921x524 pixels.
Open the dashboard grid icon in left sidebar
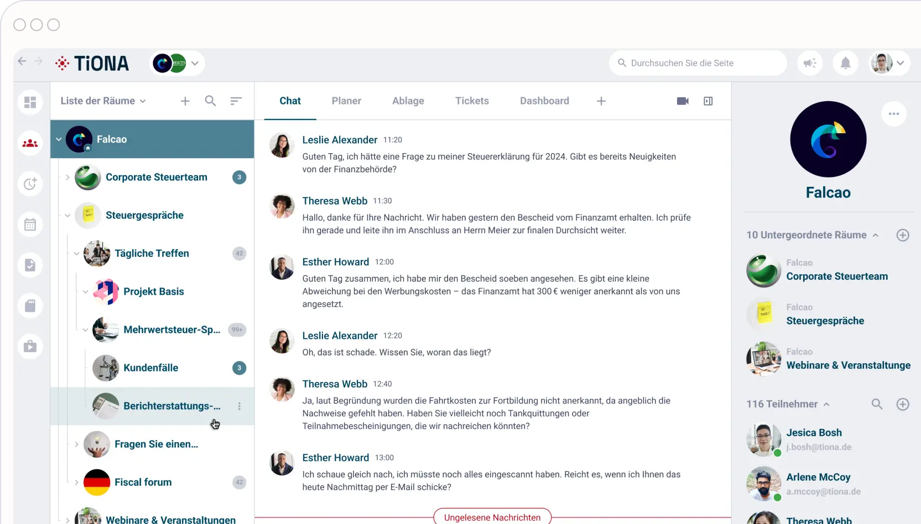(x=30, y=102)
